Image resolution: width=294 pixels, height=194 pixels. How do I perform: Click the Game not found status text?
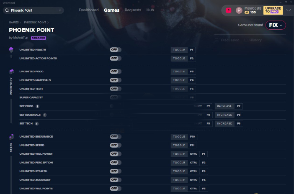click(250, 25)
